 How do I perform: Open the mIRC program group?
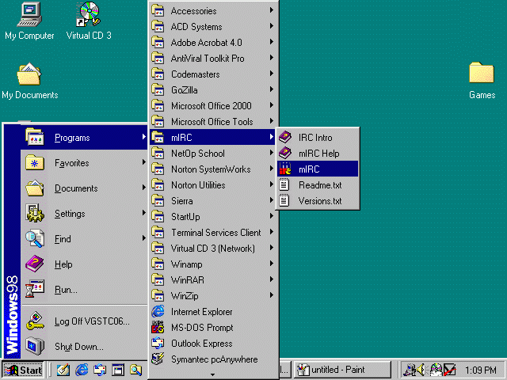(x=213, y=137)
